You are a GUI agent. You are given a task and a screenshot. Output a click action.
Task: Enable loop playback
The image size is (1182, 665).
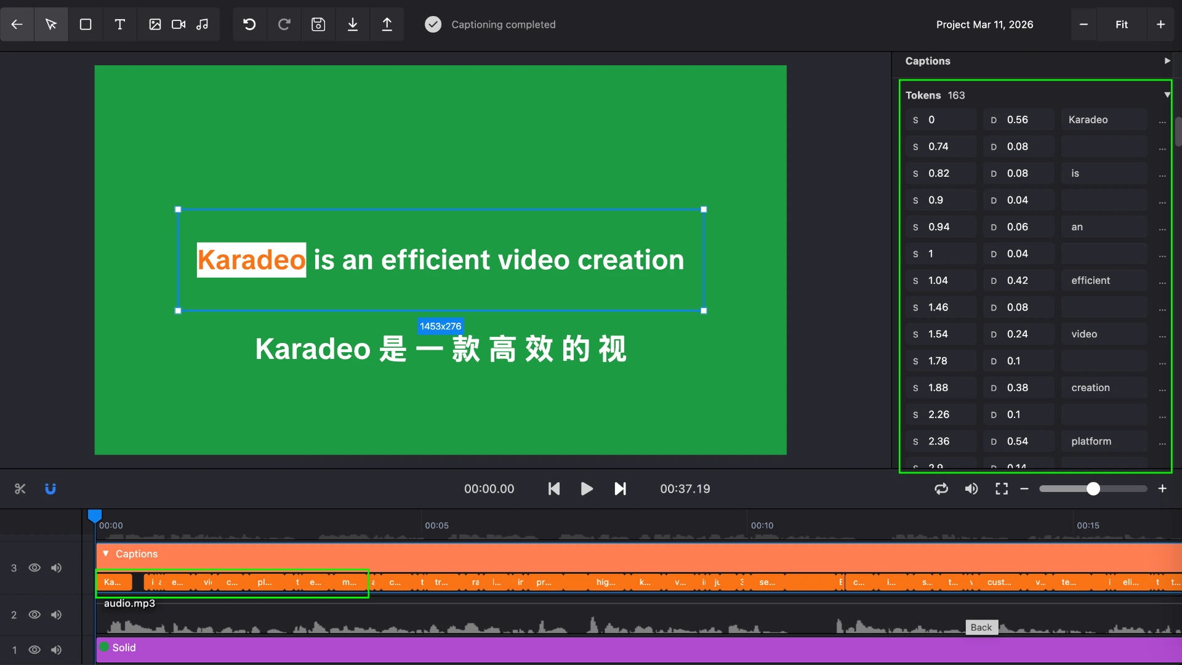tap(941, 488)
